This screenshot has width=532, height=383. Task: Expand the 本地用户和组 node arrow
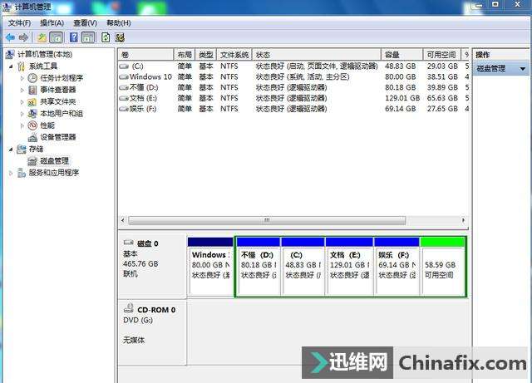pos(22,114)
